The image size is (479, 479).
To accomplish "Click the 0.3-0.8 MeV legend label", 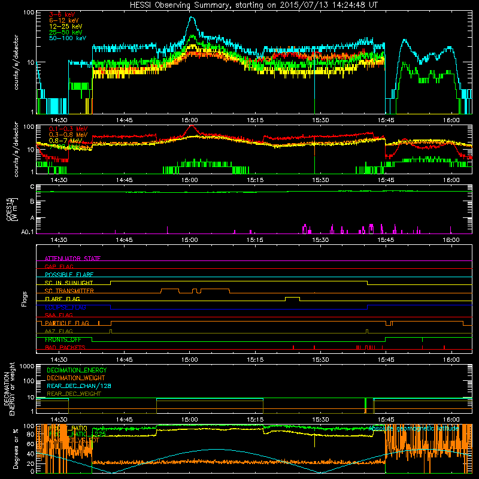I will (68, 135).
